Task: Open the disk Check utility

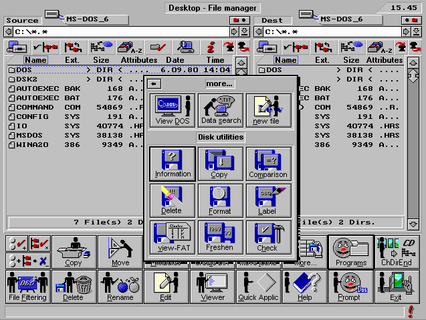Action: [x=269, y=237]
